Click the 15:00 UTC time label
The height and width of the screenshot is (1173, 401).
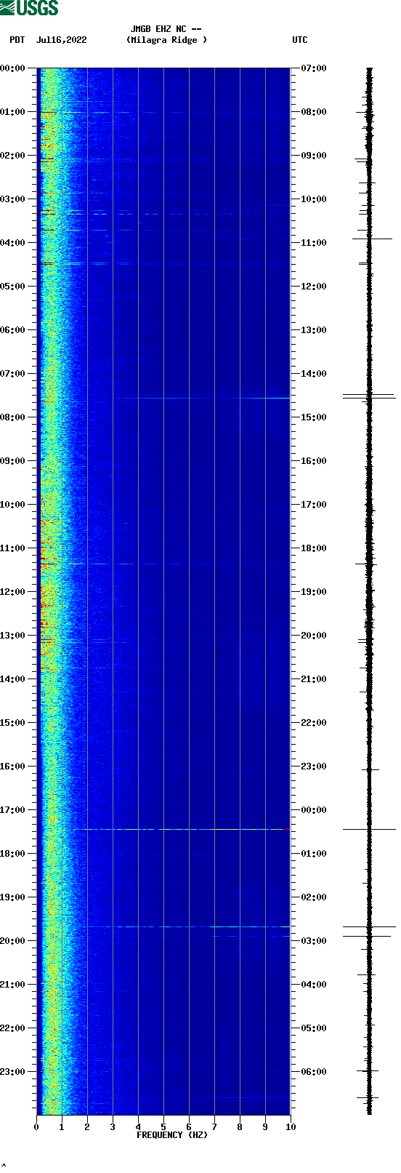314,417
